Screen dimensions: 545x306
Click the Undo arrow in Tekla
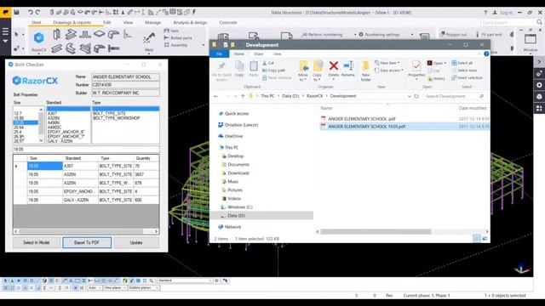pos(31,12)
